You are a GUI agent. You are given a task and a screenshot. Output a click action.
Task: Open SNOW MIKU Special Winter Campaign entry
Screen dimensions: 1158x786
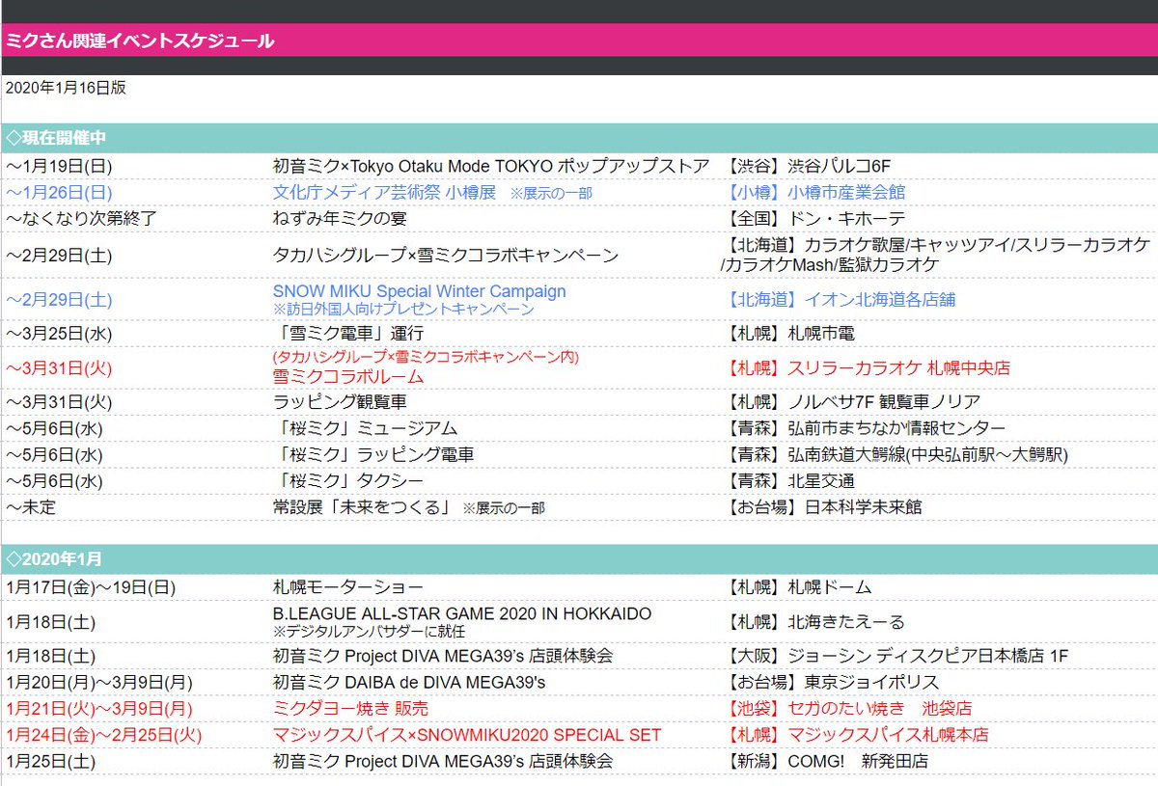point(420,291)
